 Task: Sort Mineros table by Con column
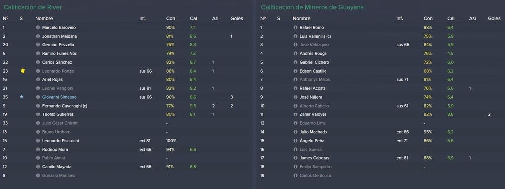[x=428, y=19]
